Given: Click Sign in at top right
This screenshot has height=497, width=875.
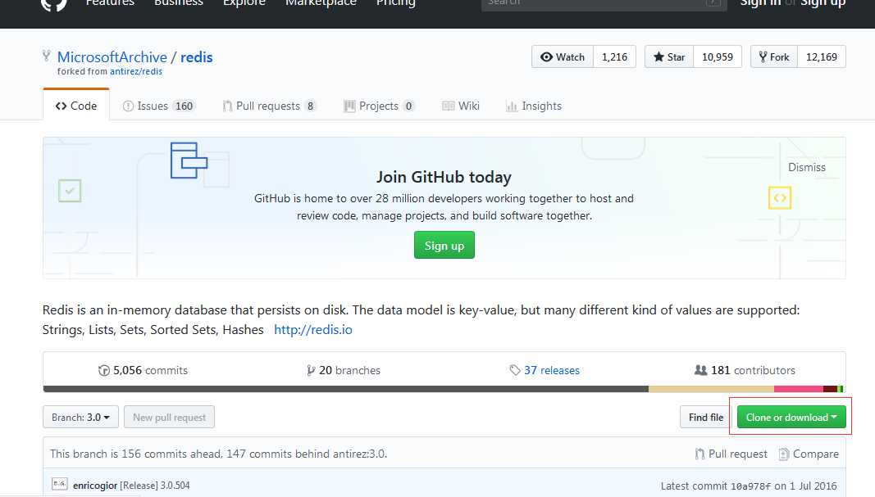Looking at the screenshot, I should (760, 3).
